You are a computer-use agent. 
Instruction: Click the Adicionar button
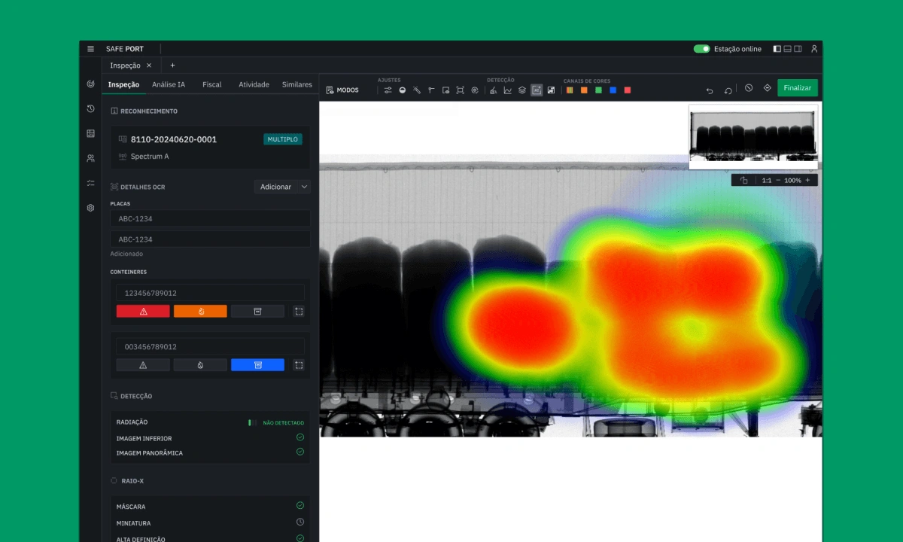pos(275,187)
